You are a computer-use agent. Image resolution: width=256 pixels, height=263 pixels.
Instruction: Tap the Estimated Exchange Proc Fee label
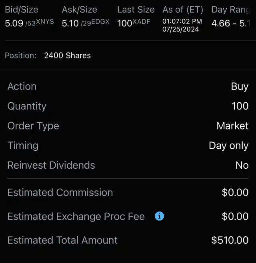[x=76, y=216]
